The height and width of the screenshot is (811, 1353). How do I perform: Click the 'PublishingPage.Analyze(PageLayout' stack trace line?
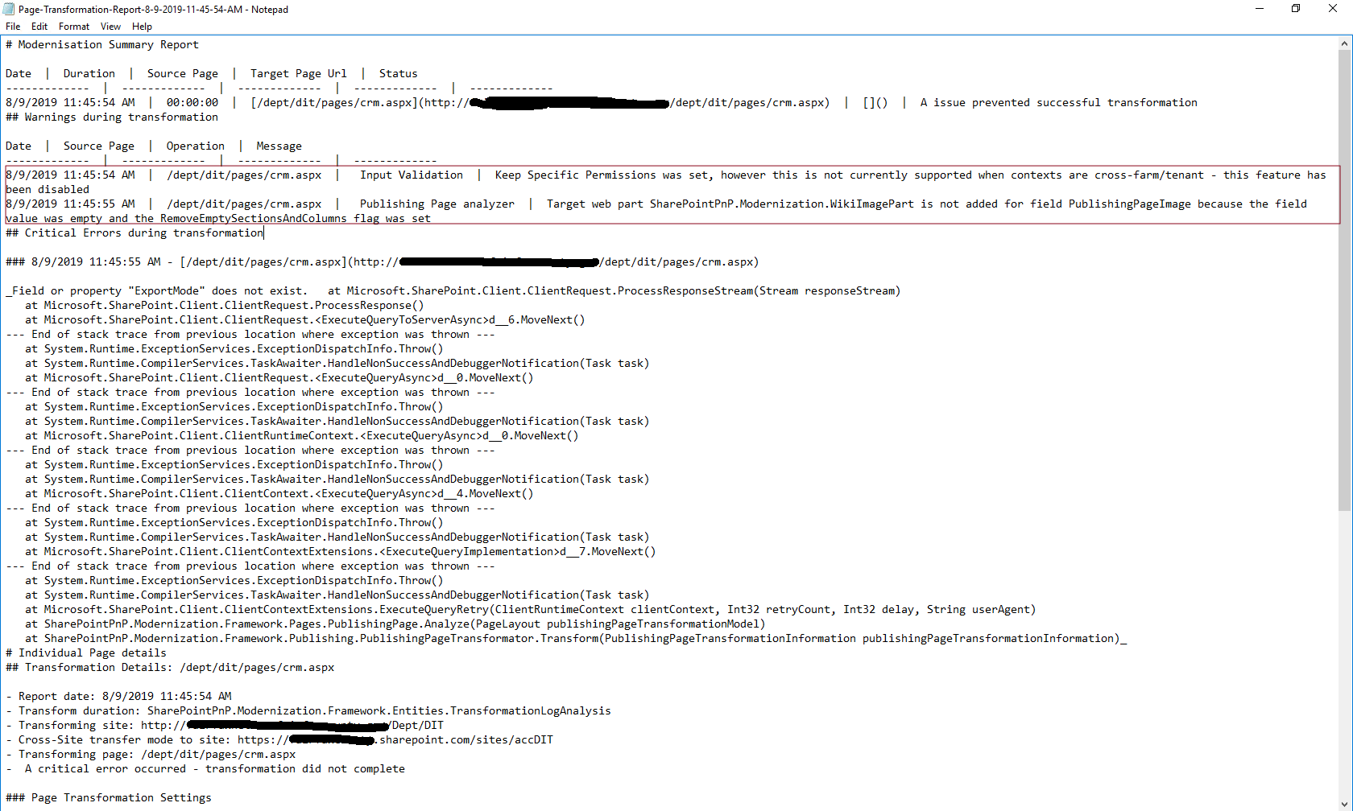(x=395, y=624)
